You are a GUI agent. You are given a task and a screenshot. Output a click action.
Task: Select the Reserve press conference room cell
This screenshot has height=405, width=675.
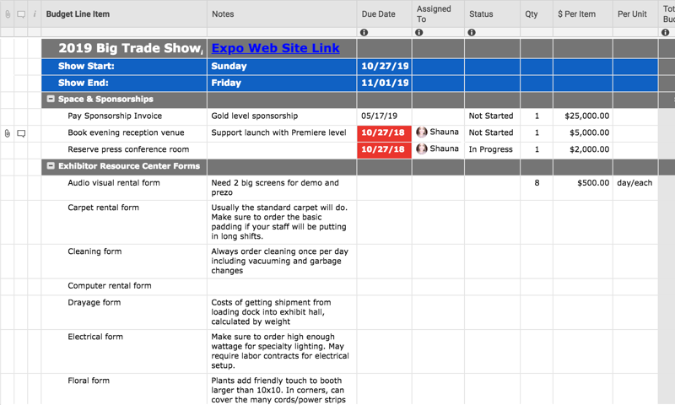click(124, 150)
